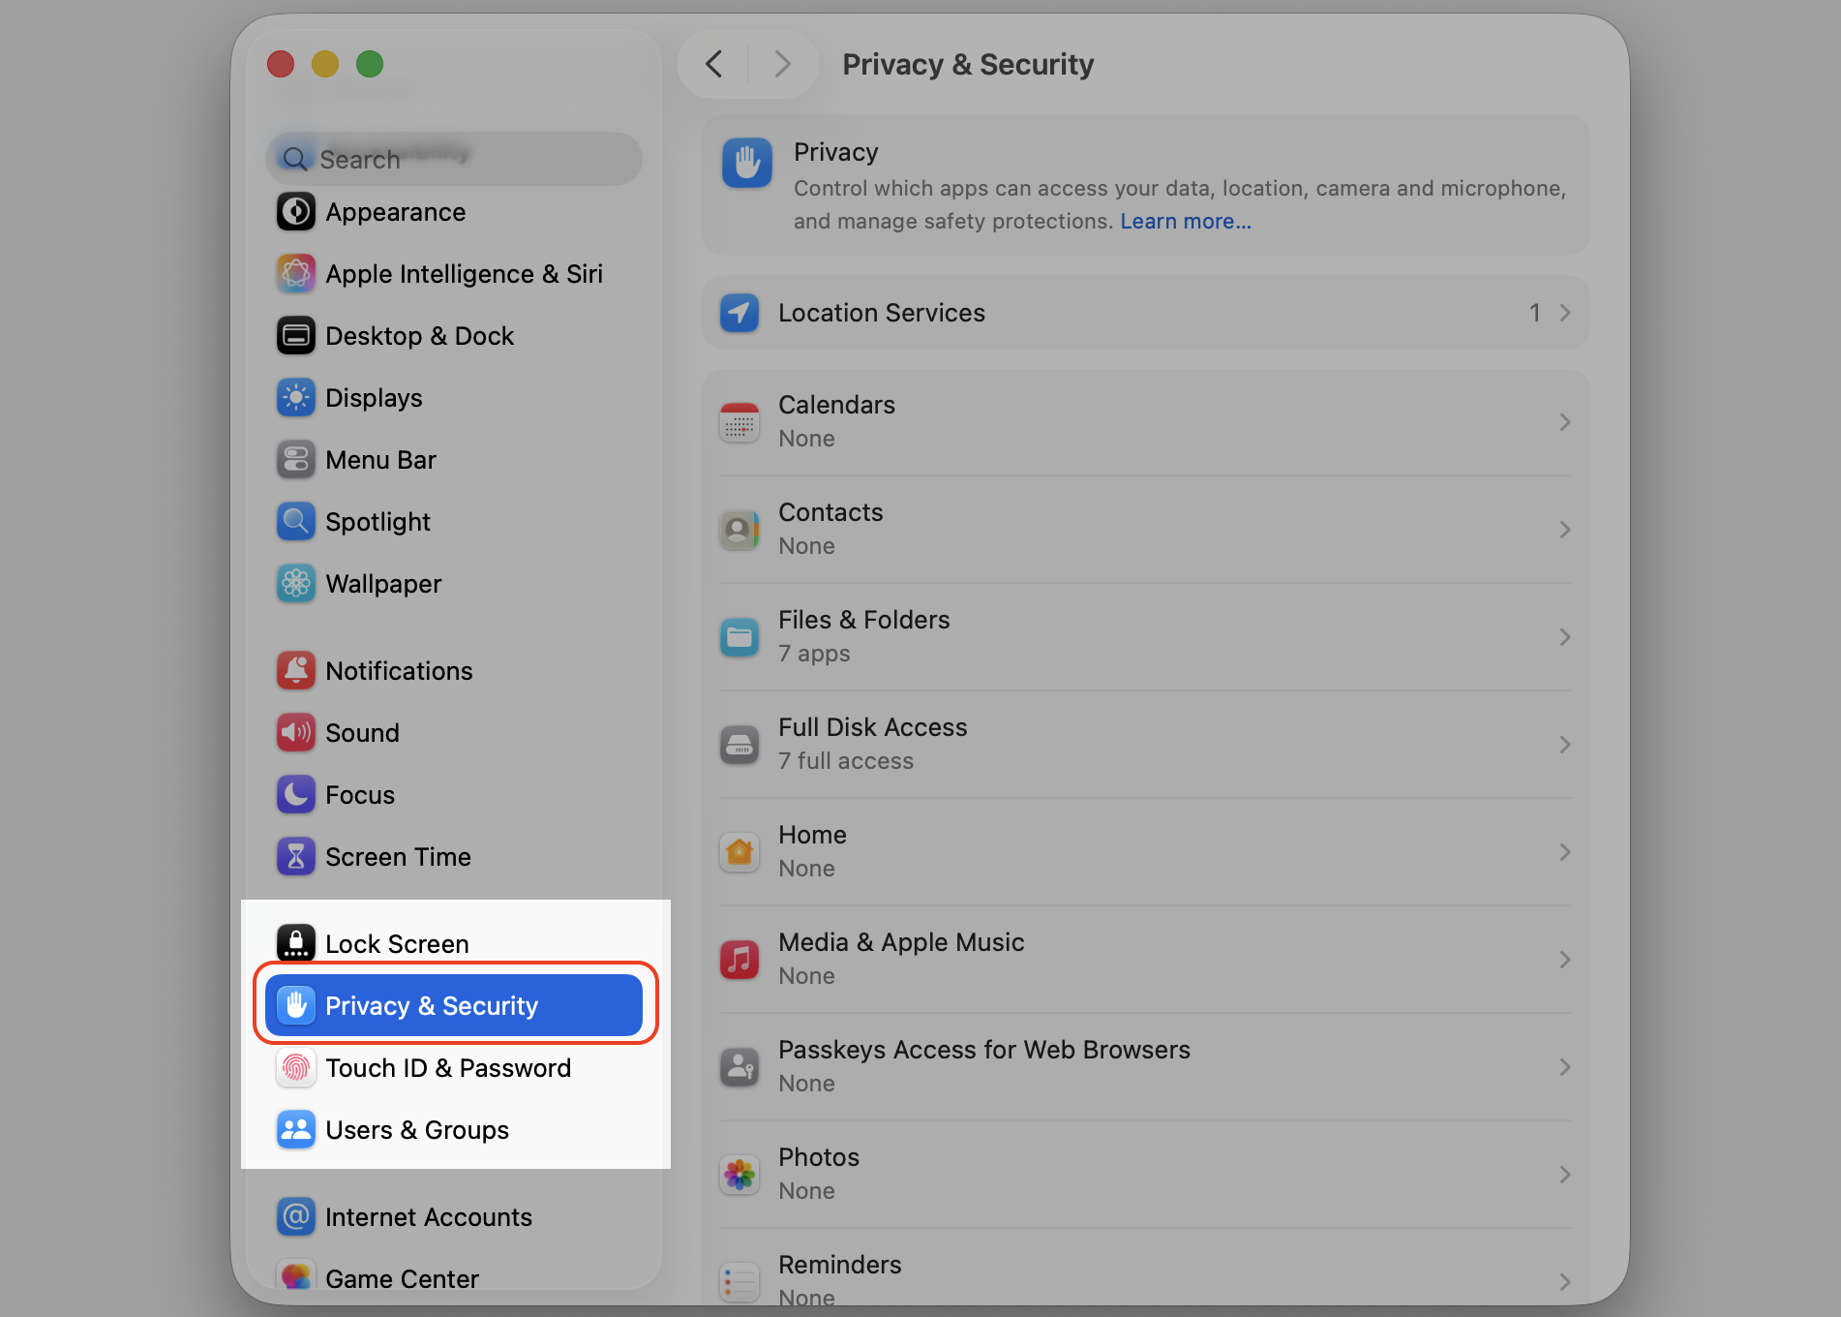Select the Spotlight magnifier icon
Image resolution: width=1841 pixels, height=1317 pixels.
296,522
